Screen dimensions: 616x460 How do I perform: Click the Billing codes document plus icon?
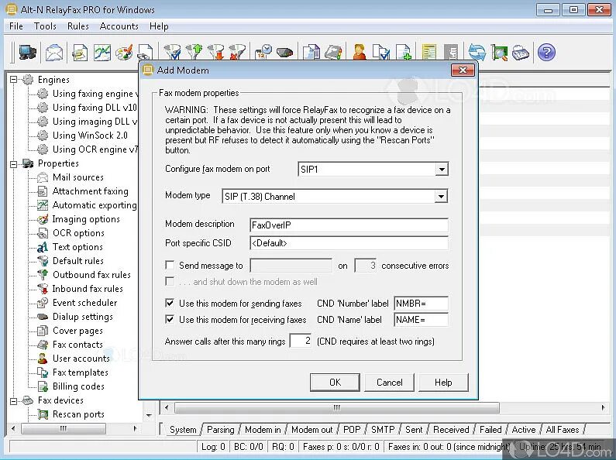pyautogui.click(x=404, y=52)
